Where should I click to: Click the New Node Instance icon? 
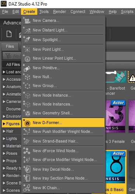27,96
